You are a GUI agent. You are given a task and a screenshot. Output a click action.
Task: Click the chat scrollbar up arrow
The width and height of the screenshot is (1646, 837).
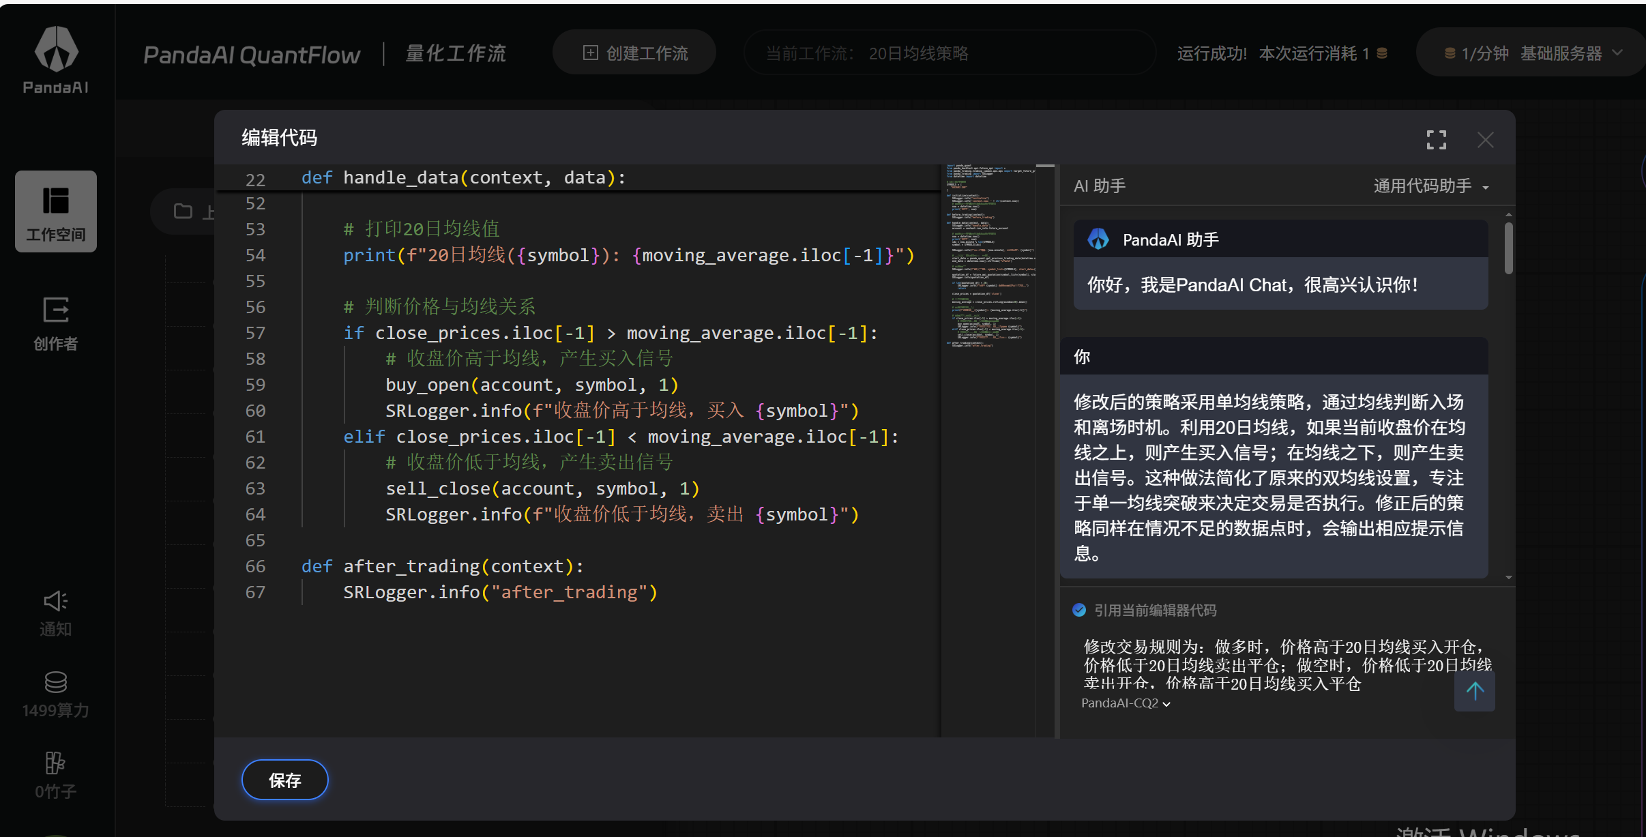[x=1508, y=215]
